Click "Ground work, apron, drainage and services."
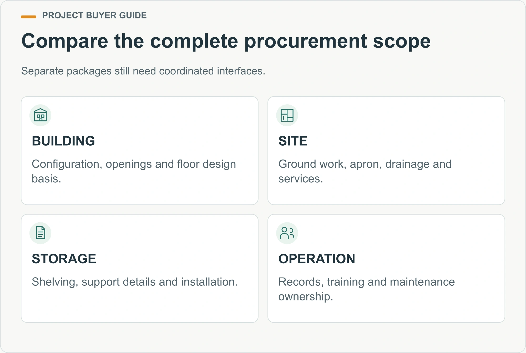This screenshot has height=353, width=526. click(x=365, y=171)
